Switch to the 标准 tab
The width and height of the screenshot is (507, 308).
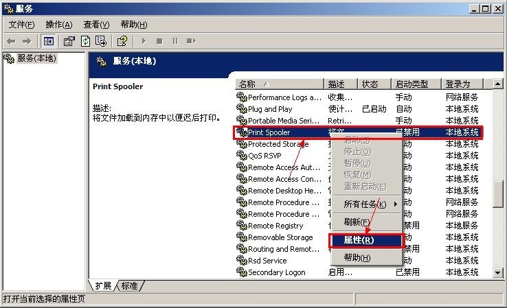click(130, 285)
